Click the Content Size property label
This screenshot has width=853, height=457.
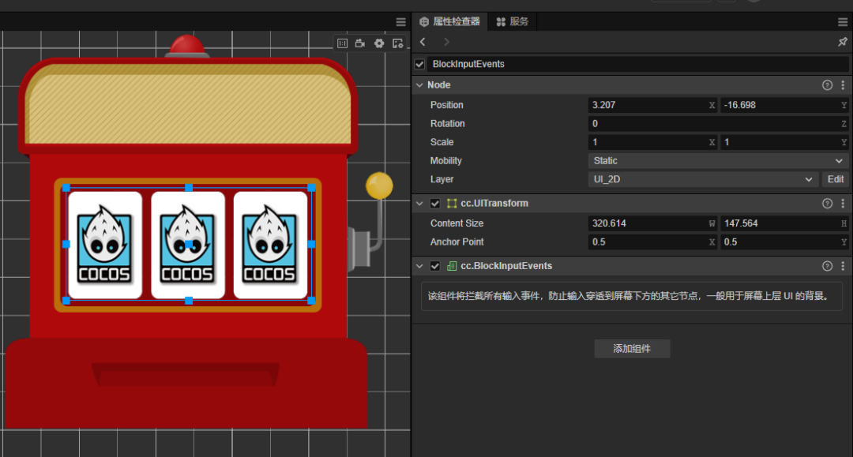[x=457, y=223]
